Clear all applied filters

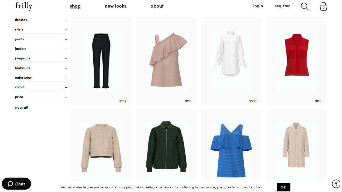pyautogui.click(x=21, y=108)
